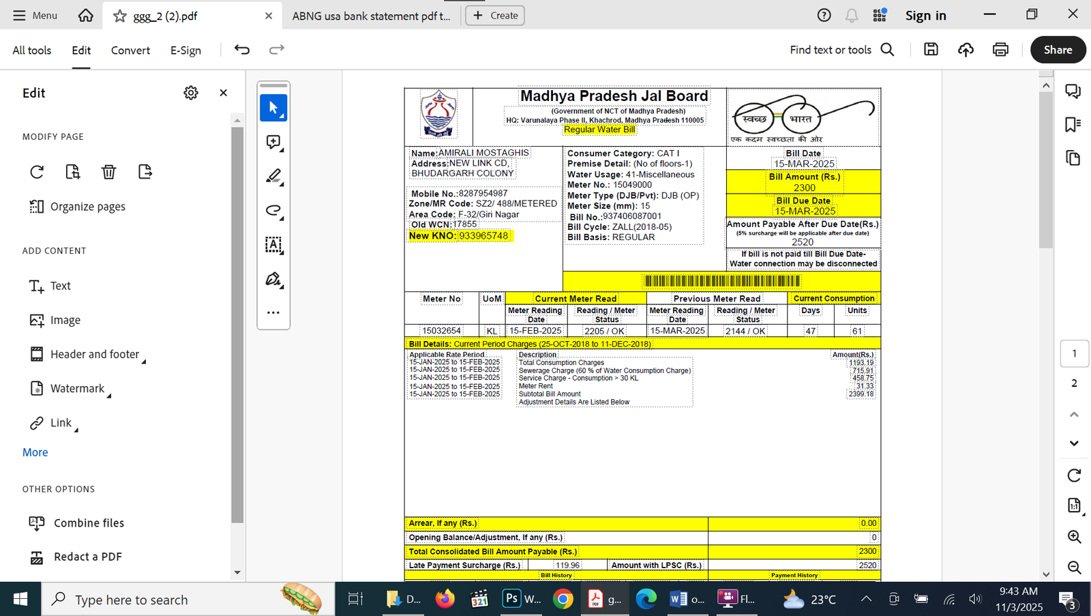1091x616 pixels.
Task: Click the page number input field
Action: point(1075,353)
